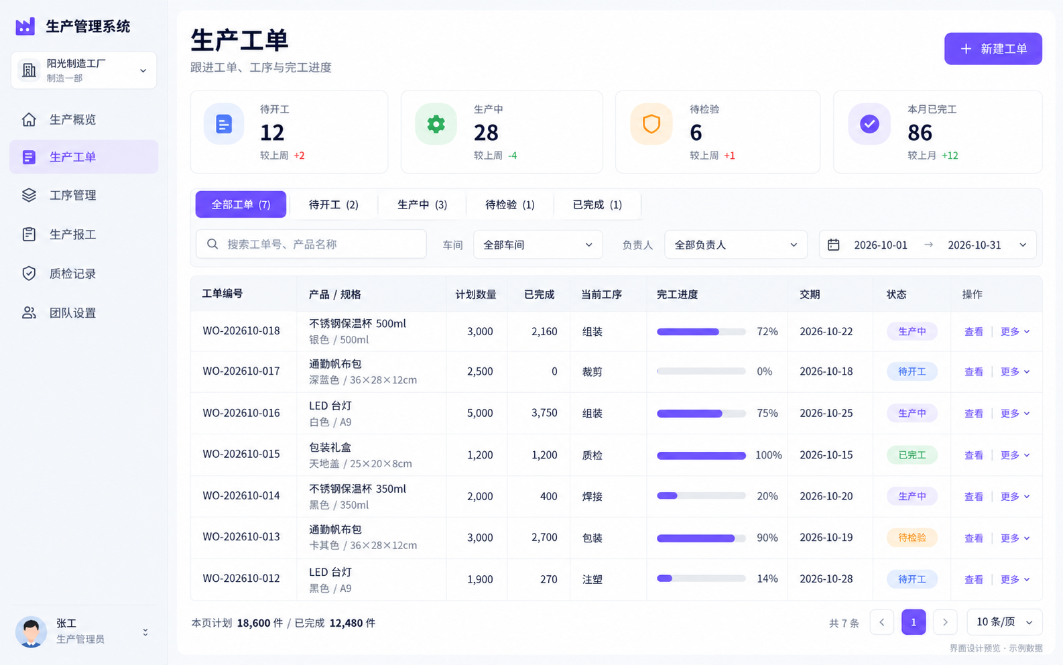Screen dimensions: 1063x665
Task: Click the shield icon for 质检记录
Action: (29, 274)
